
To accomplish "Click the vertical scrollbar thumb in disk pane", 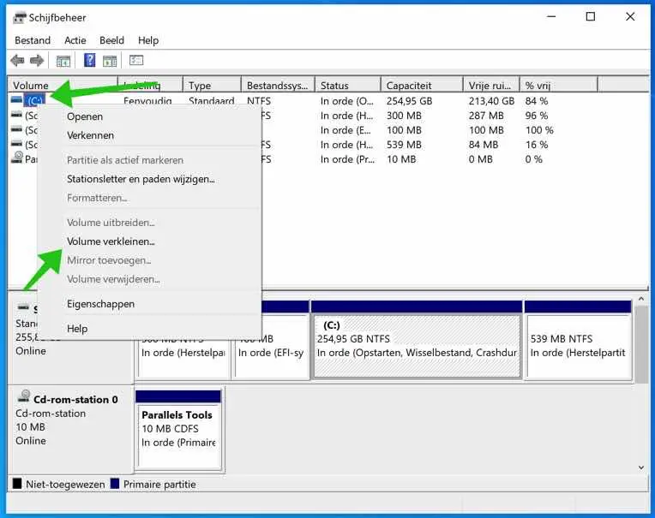I will pos(641,343).
